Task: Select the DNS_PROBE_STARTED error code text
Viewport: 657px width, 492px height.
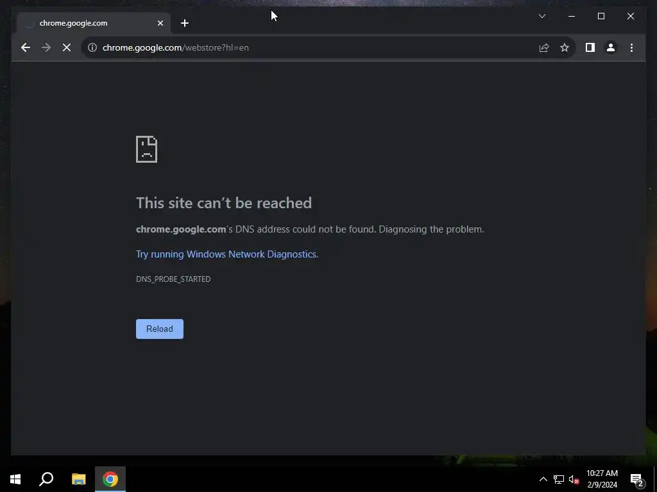Action: coord(173,279)
